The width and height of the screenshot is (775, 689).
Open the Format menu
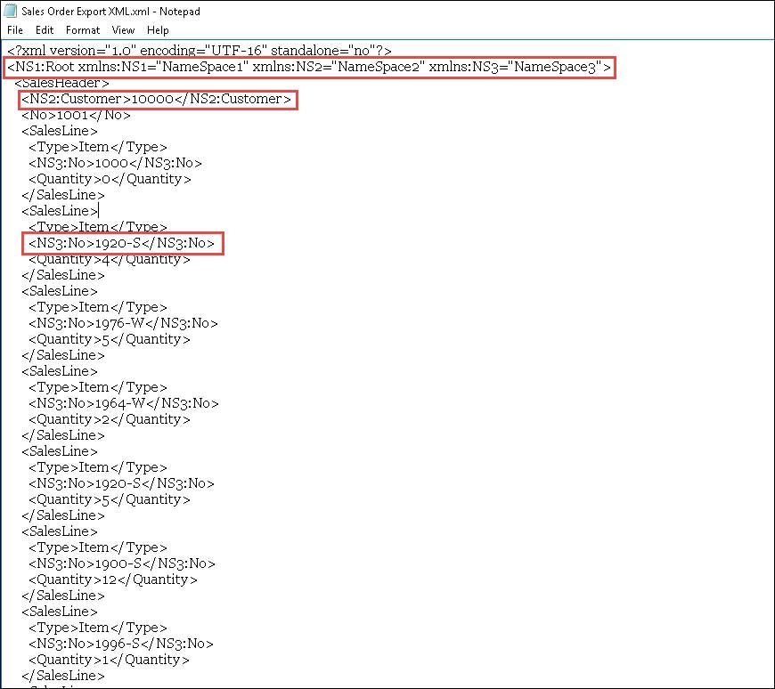(83, 29)
